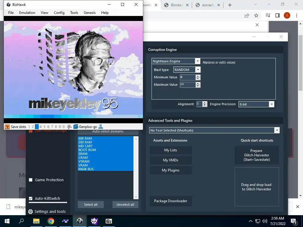Select save slot 4 in BizHawk

point(41,127)
